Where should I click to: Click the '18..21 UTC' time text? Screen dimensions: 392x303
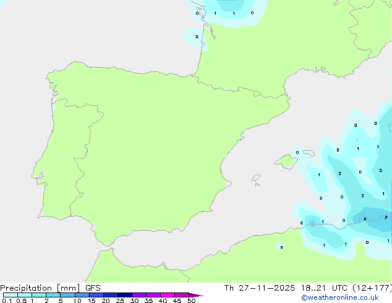coord(324,288)
